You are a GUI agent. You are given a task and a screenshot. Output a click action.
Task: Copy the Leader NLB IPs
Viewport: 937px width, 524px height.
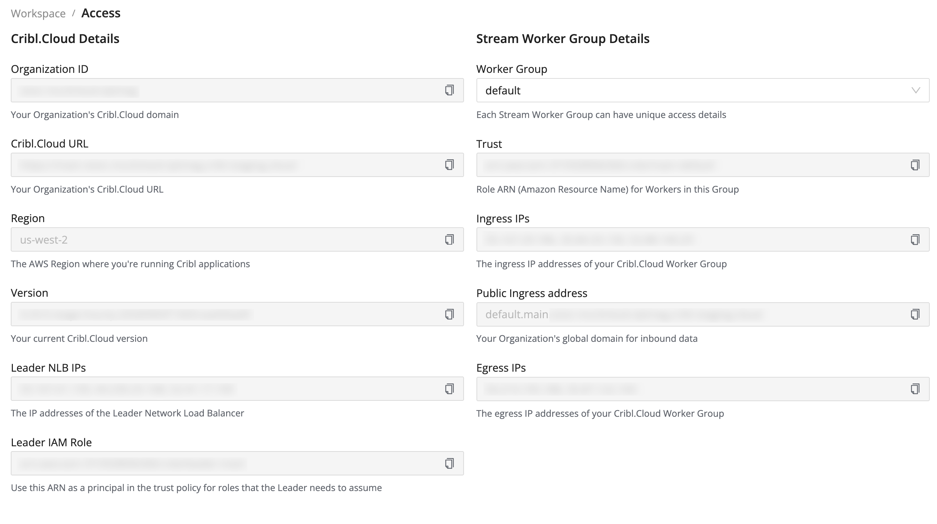(x=449, y=389)
